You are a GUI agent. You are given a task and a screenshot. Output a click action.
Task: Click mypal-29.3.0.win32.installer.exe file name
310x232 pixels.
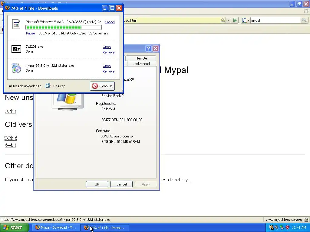tap(50, 66)
